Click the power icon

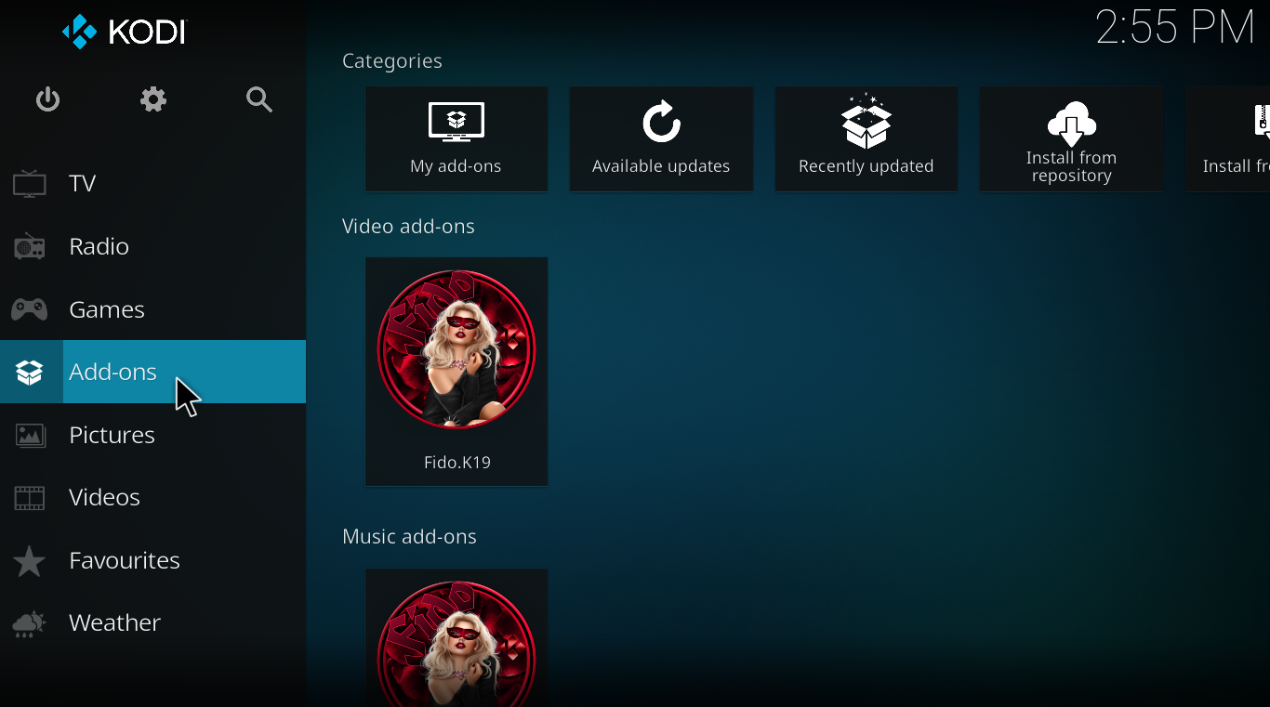47,99
